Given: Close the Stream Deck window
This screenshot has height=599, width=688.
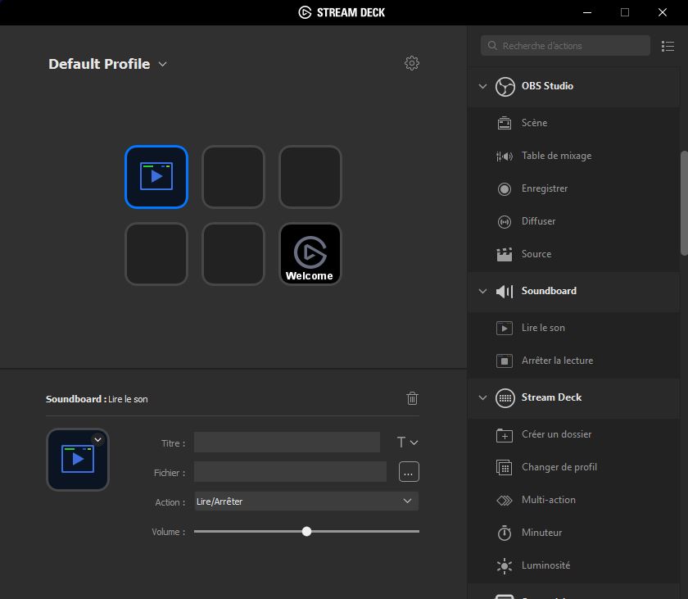Looking at the screenshot, I should (x=663, y=12).
